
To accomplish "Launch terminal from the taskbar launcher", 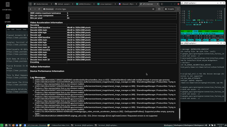I will coord(10,125).
